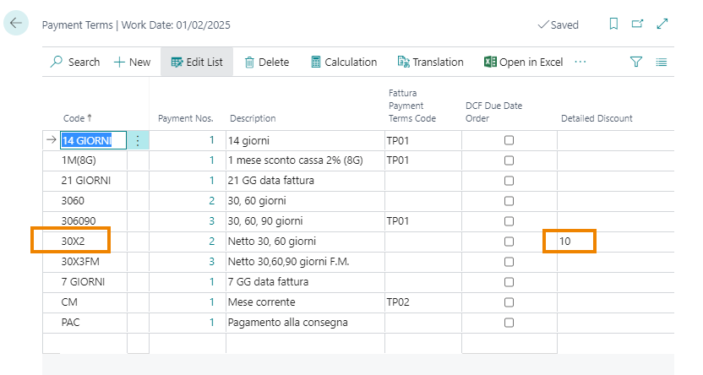Select the 1M(8G) code cell
Image resolution: width=703 pixels, height=375 pixels.
pos(93,160)
